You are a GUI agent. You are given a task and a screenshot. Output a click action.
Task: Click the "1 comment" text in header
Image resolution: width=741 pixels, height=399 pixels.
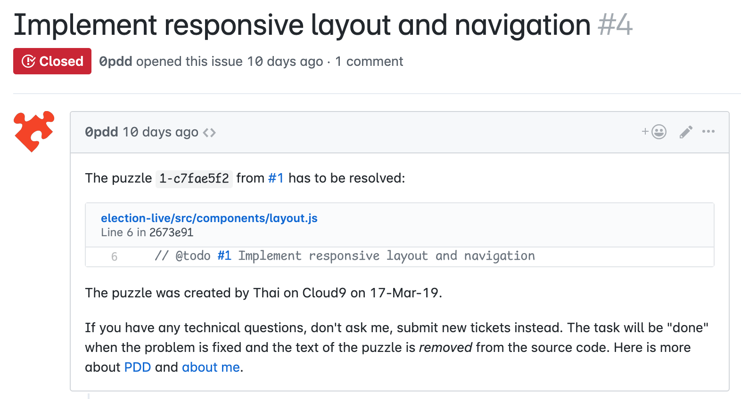coord(369,62)
